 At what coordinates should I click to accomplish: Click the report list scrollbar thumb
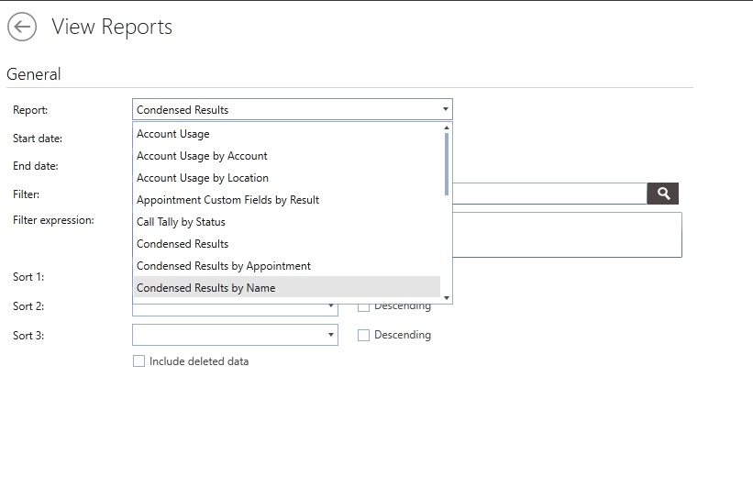(x=447, y=164)
